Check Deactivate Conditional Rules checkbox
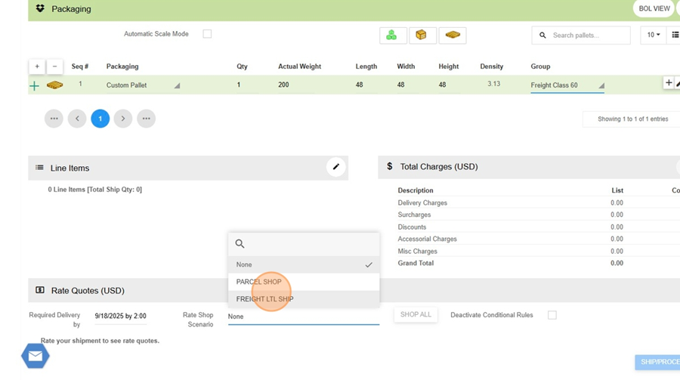This screenshot has width=680, height=380. coord(552,315)
